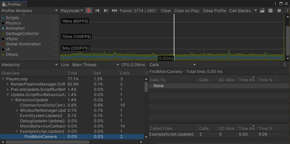Collapse ExampleScript.Update() node

(17, 132)
